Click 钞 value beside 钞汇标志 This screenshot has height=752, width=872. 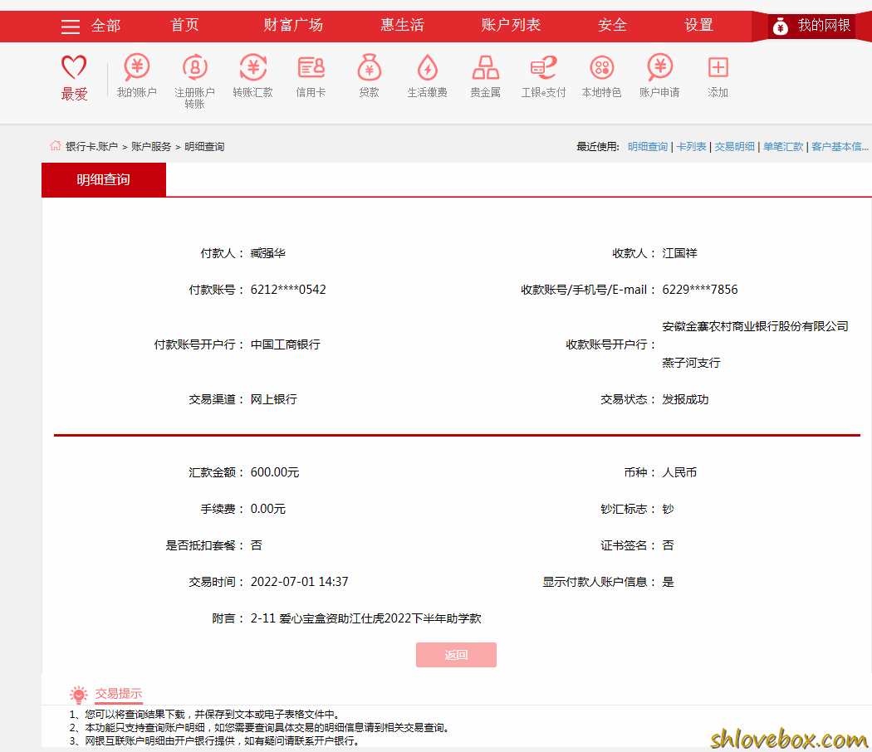(x=668, y=509)
